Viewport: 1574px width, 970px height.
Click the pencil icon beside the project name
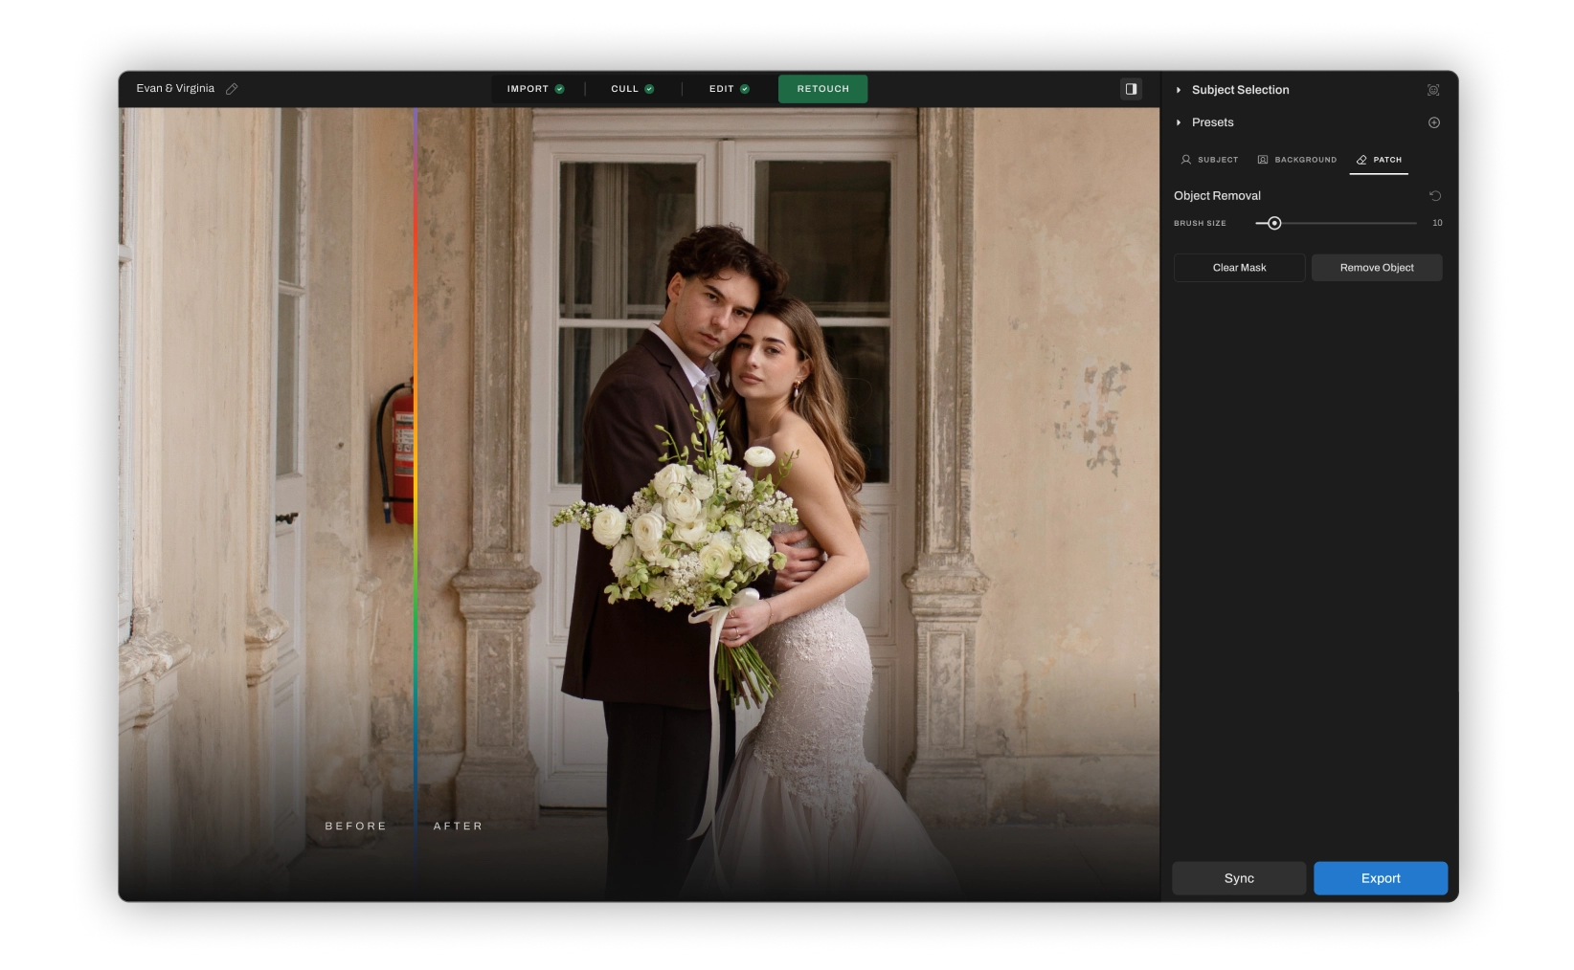click(232, 89)
